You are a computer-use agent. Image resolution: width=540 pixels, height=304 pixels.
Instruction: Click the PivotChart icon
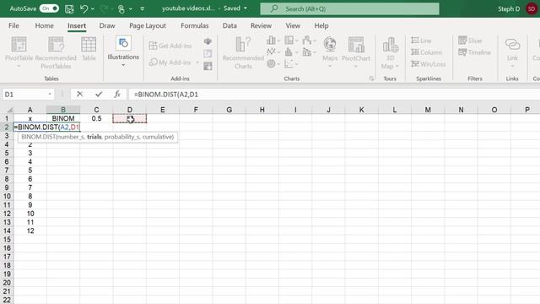pyautogui.click(x=356, y=44)
